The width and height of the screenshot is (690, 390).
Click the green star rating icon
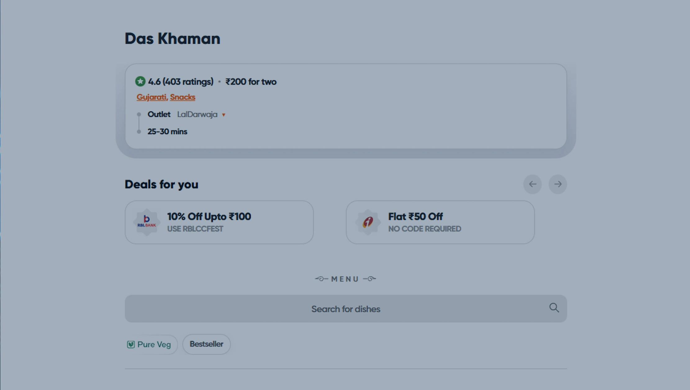tap(140, 82)
